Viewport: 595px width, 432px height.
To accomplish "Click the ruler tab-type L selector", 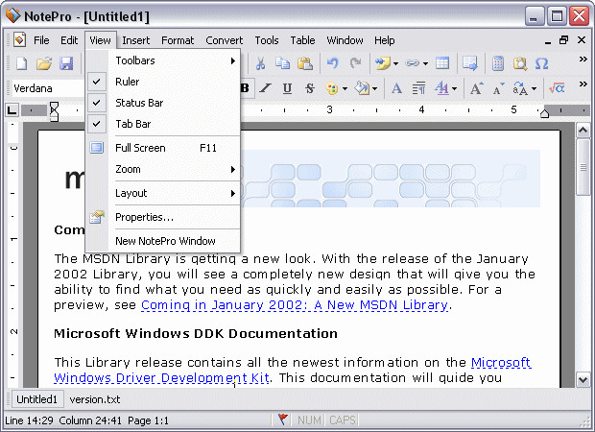I will click(12, 110).
